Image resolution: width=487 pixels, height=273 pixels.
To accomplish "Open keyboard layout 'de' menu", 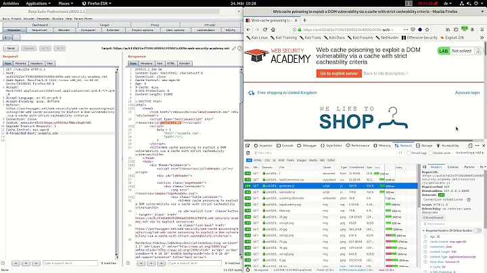I will click(448, 3).
